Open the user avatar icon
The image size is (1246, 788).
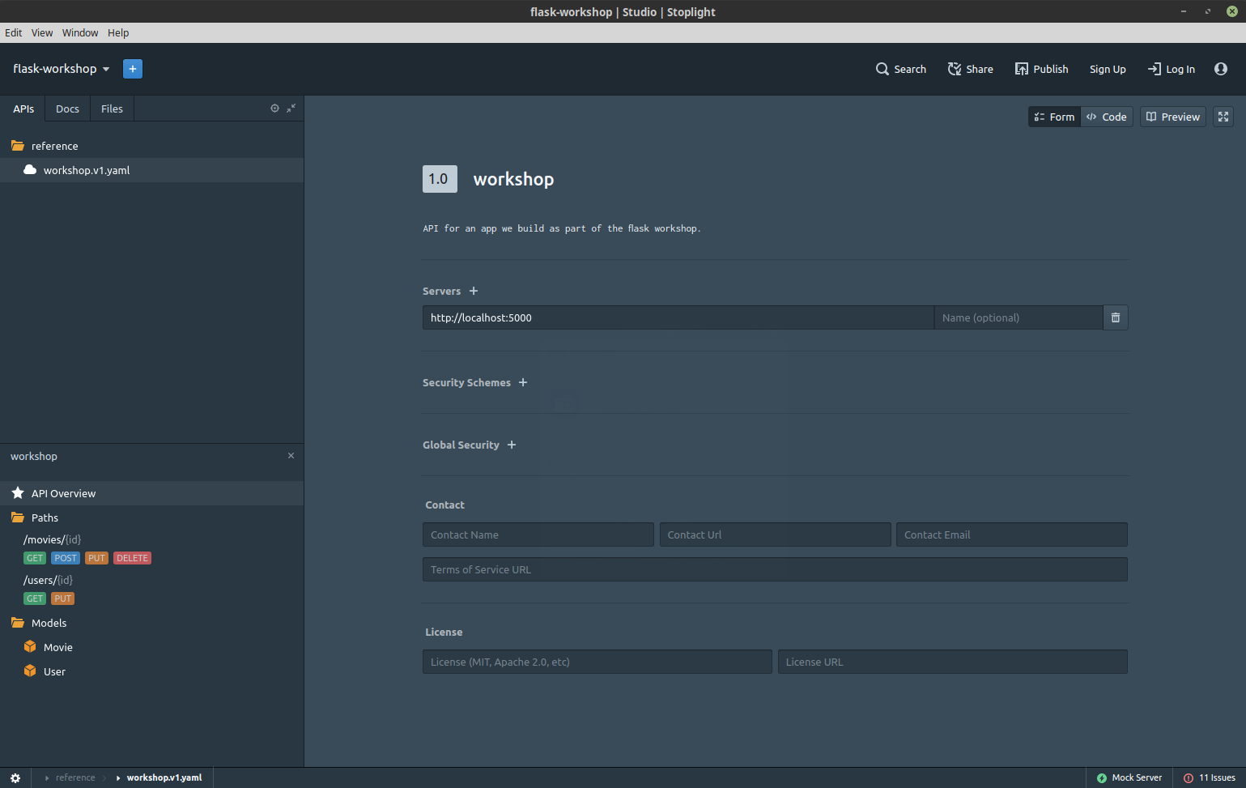1221,69
